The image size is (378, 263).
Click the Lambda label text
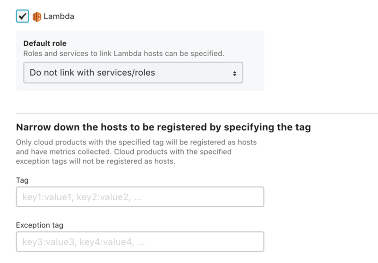[x=59, y=17]
